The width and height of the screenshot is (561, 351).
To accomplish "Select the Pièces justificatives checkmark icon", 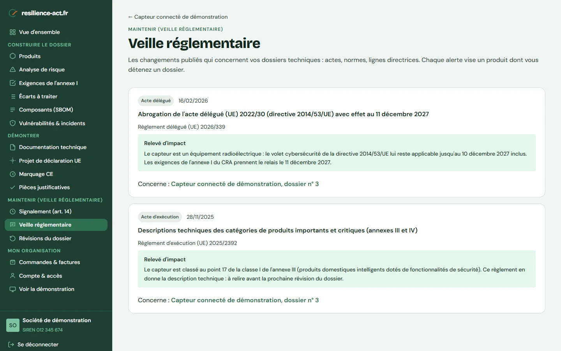I will point(12,187).
